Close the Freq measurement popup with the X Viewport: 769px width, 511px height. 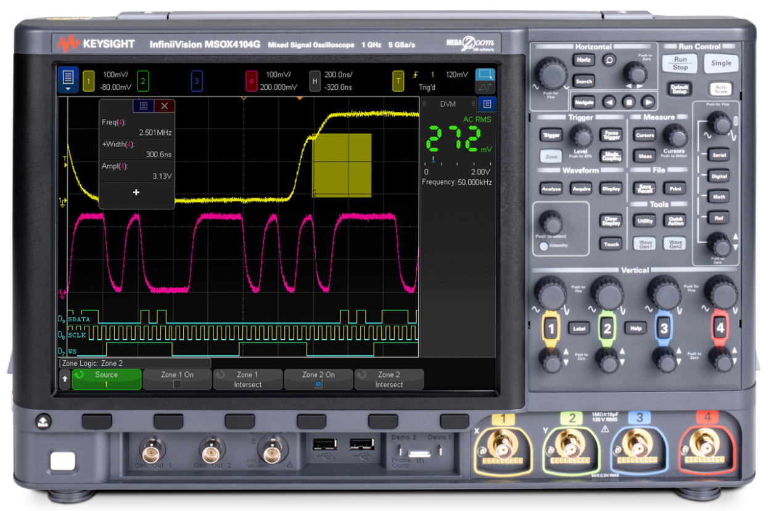point(164,105)
